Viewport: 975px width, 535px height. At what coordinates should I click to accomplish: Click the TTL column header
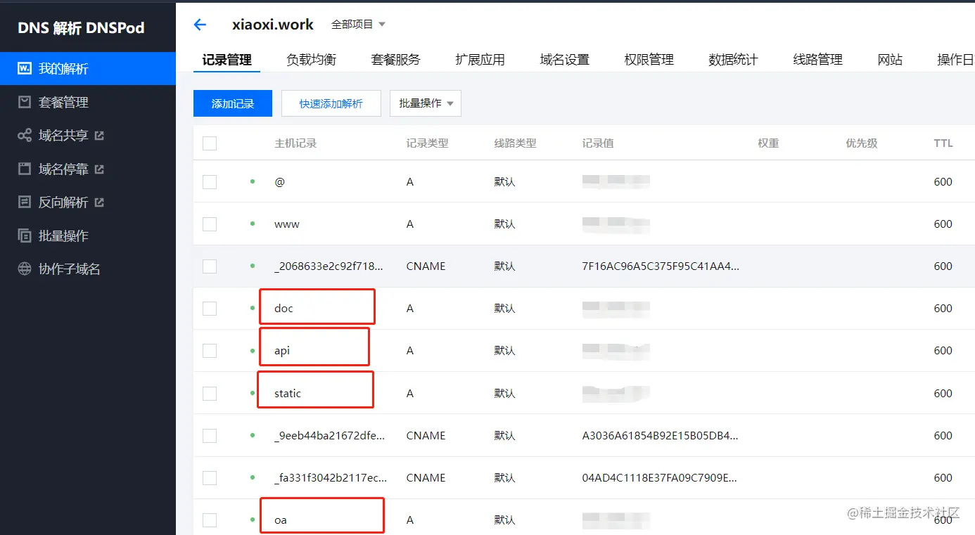point(943,143)
